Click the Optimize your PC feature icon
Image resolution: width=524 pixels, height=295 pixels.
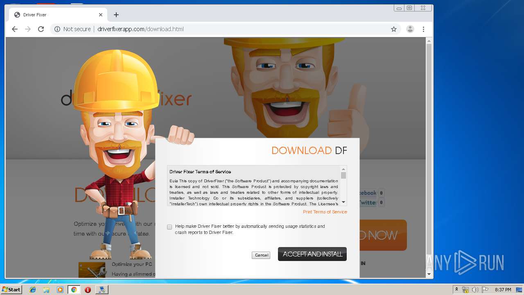[x=92, y=270]
